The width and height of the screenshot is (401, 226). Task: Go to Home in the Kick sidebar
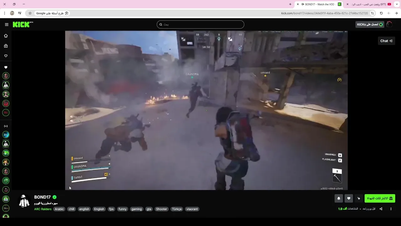click(6, 36)
